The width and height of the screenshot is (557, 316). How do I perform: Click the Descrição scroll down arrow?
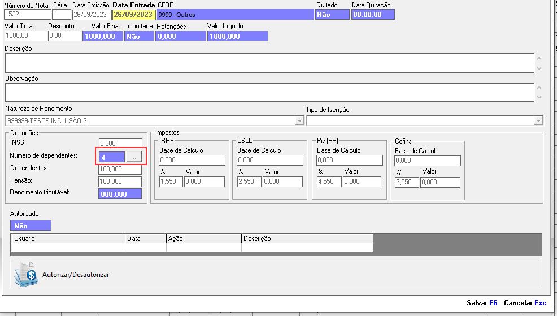(x=539, y=68)
